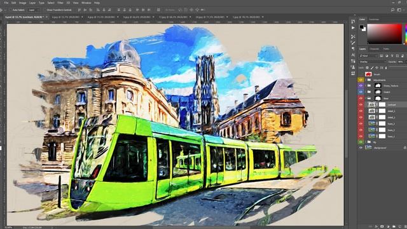This screenshot has height=229, width=407.
Task: Switch to the Swatches tab
Action: (x=374, y=20)
